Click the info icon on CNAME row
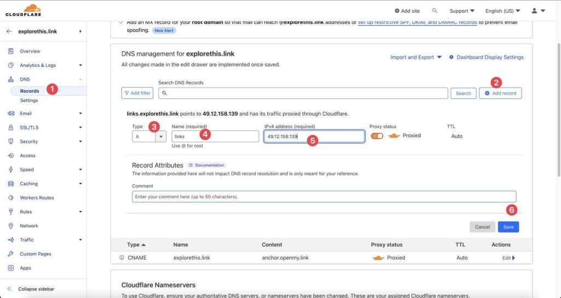Image resolution: width=561 pixels, height=298 pixels. click(122, 257)
